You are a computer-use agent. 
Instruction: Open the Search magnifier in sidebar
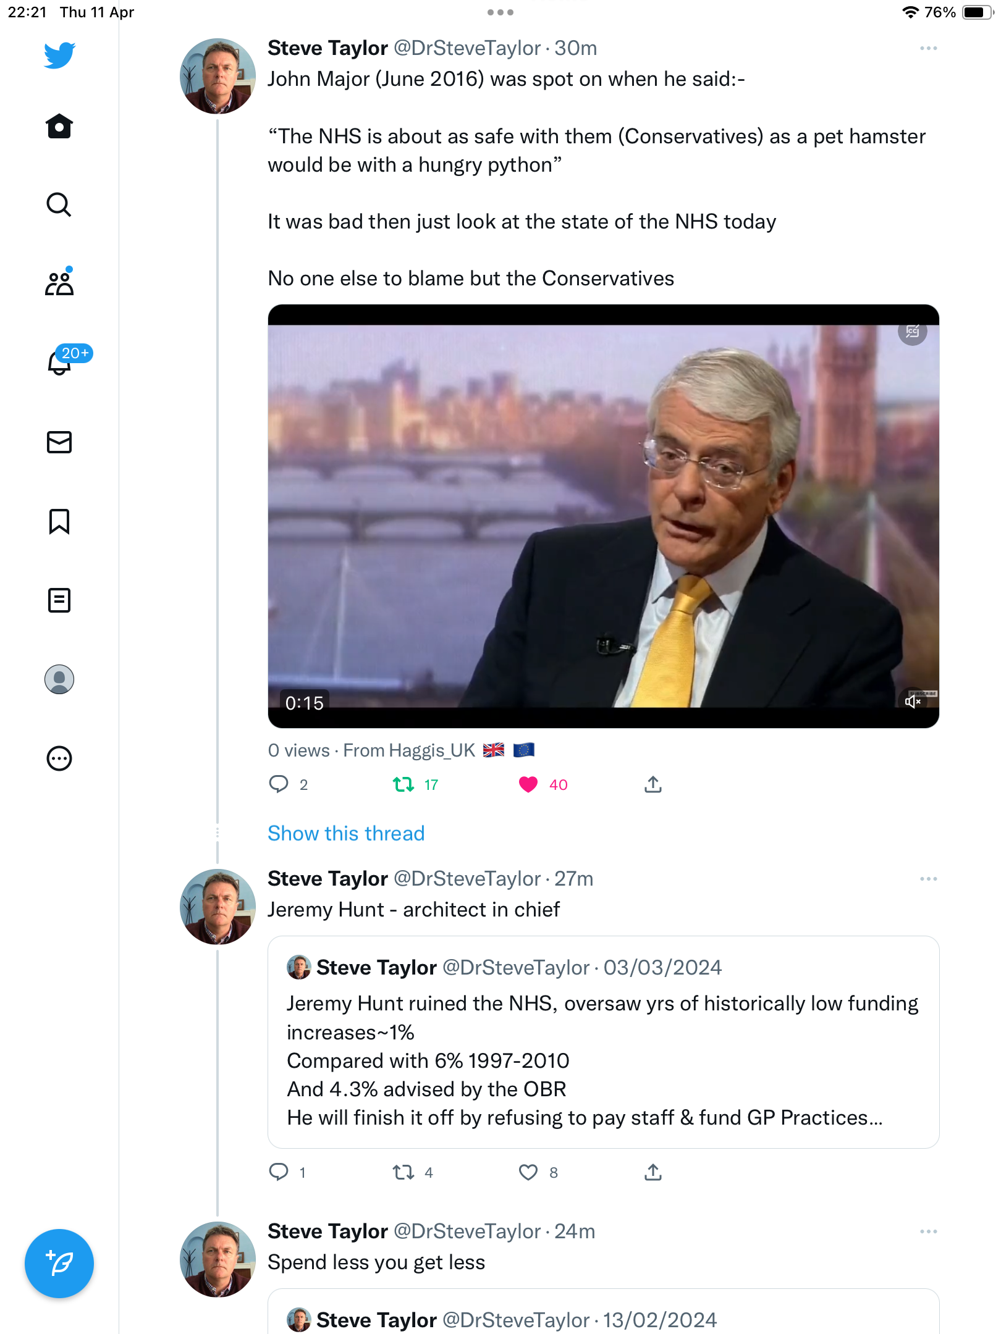click(59, 204)
